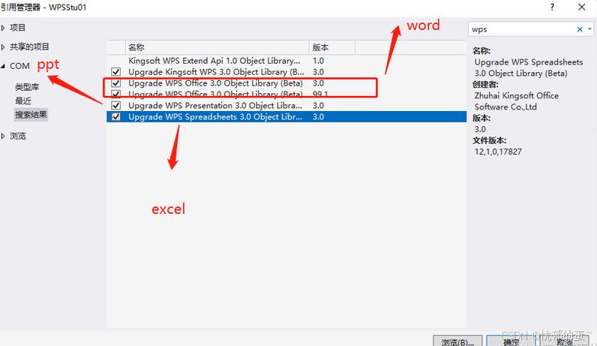The height and width of the screenshot is (346, 597).
Task: Click version 1.0 of Kingsoft WPS Extend Api
Action: [318, 61]
